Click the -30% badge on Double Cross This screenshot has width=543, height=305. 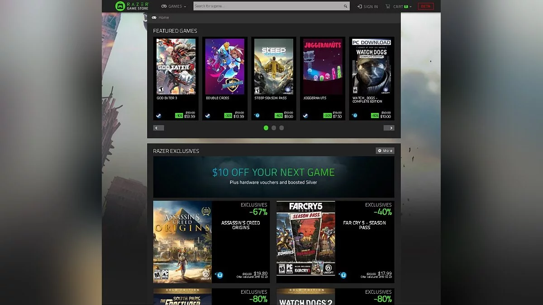(228, 116)
